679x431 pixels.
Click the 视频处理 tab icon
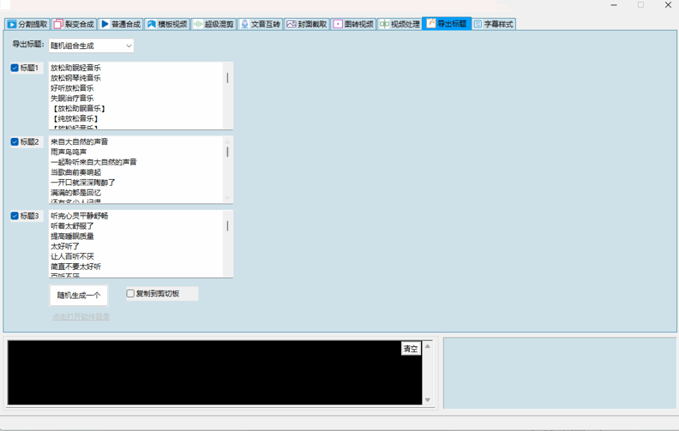(384, 25)
